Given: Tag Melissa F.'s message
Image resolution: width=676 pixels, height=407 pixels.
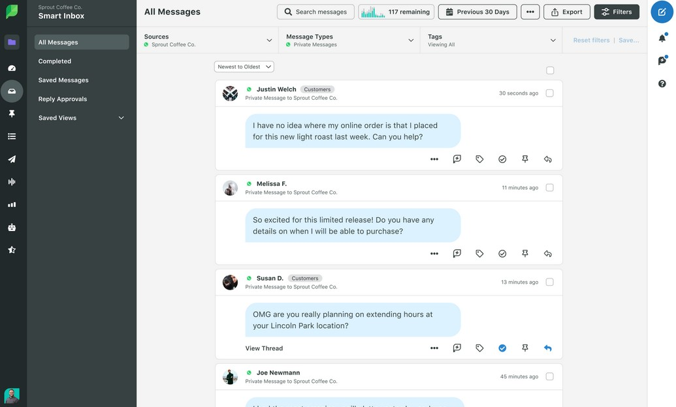Looking at the screenshot, I should [479, 254].
